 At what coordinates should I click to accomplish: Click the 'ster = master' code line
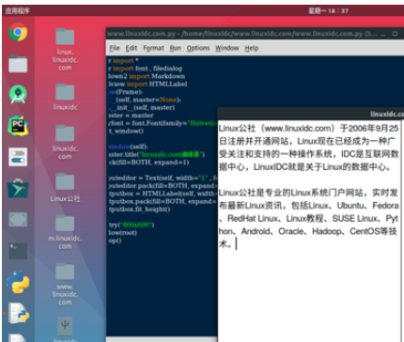(x=131, y=116)
